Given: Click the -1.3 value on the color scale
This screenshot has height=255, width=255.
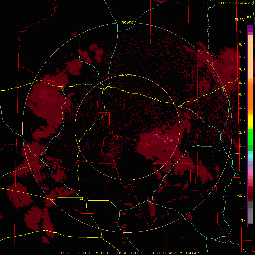Looking at the screenshot, I should pyautogui.click(x=241, y=208).
